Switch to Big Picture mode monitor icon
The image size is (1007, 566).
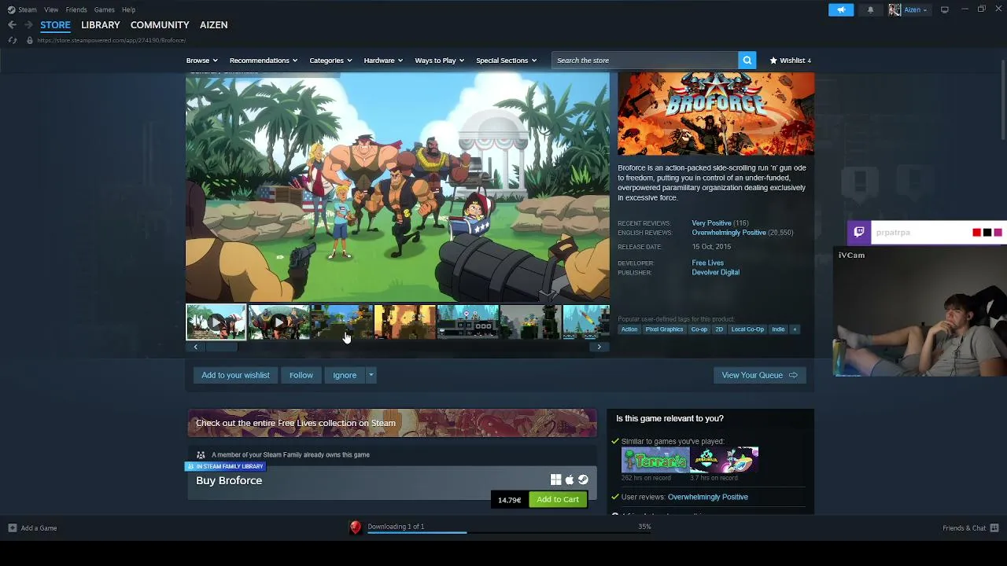tap(945, 9)
